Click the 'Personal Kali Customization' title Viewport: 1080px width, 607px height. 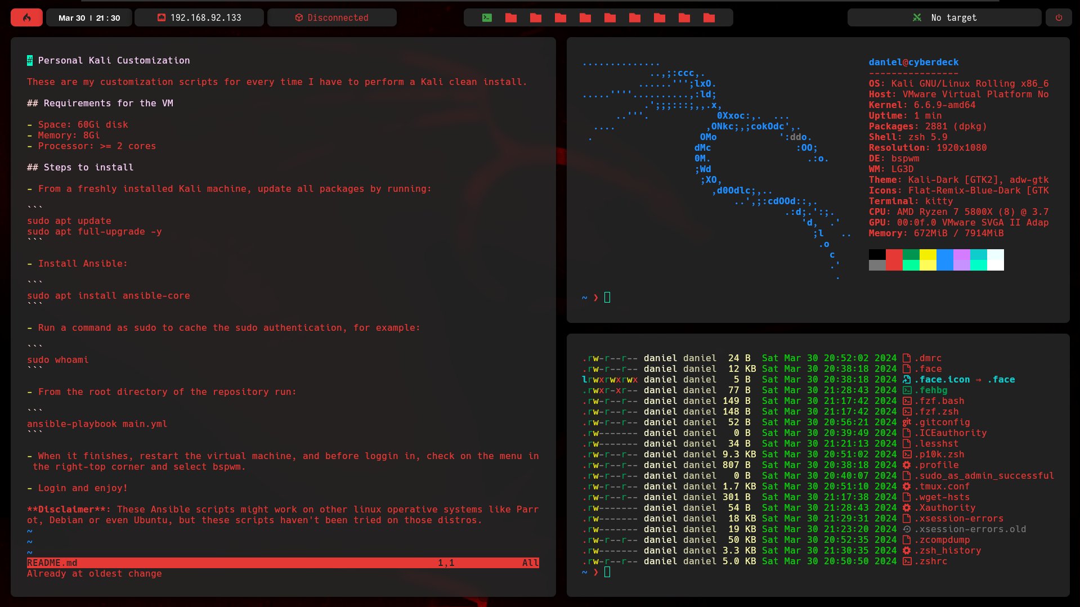pyautogui.click(x=114, y=60)
